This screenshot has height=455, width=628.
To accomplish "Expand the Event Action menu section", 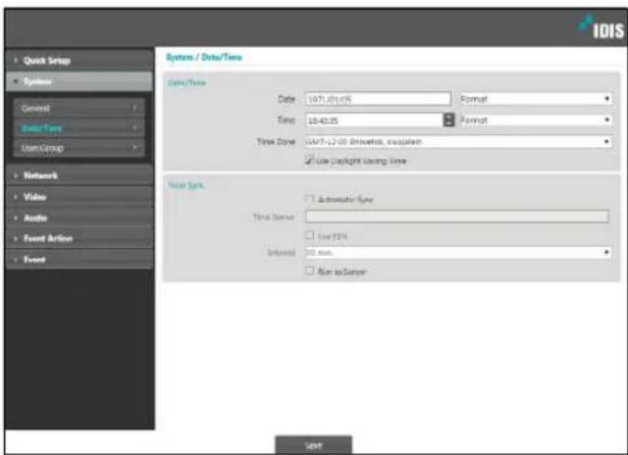I will pos(79,238).
